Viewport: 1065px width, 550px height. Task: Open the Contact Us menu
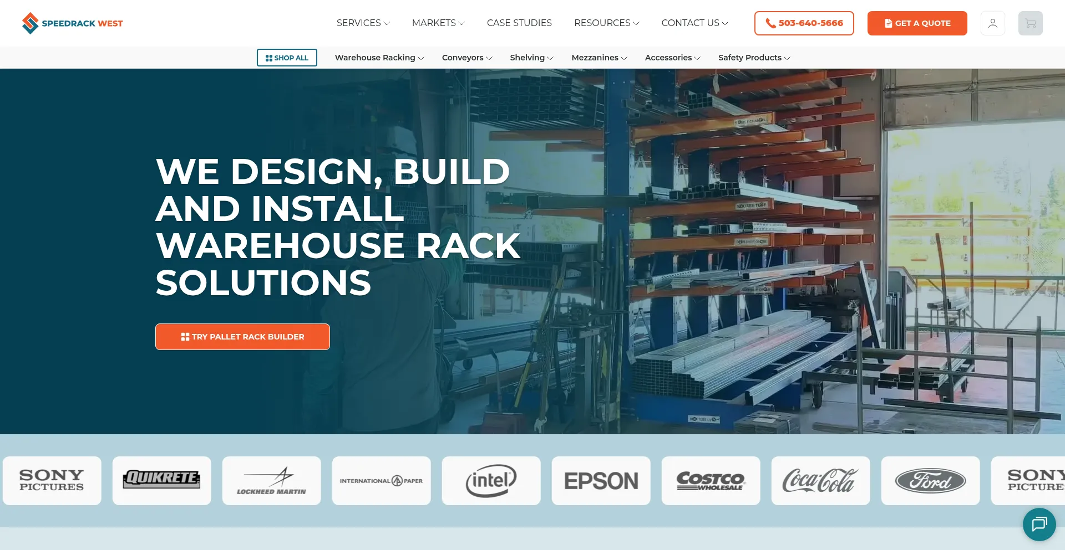click(x=694, y=23)
